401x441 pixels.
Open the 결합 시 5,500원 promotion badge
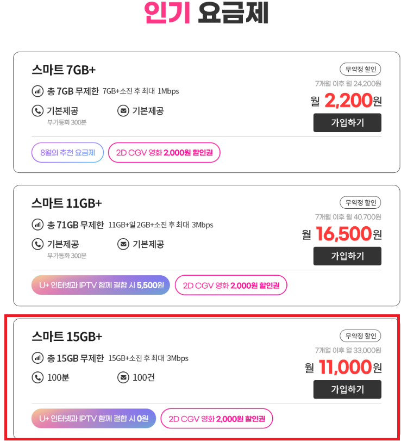tap(101, 285)
